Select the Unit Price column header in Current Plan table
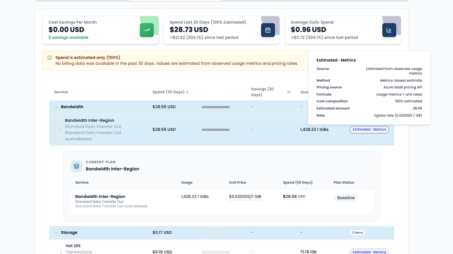 pyautogui.click(x=237, y=182)
